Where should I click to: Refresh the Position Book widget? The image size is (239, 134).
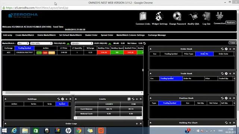pos(222,98)
